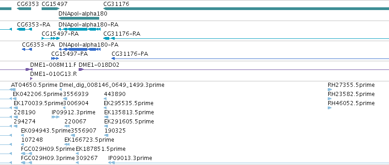Click the EK295535.5prime EST label
389x165 pixels.
(128, 103)
